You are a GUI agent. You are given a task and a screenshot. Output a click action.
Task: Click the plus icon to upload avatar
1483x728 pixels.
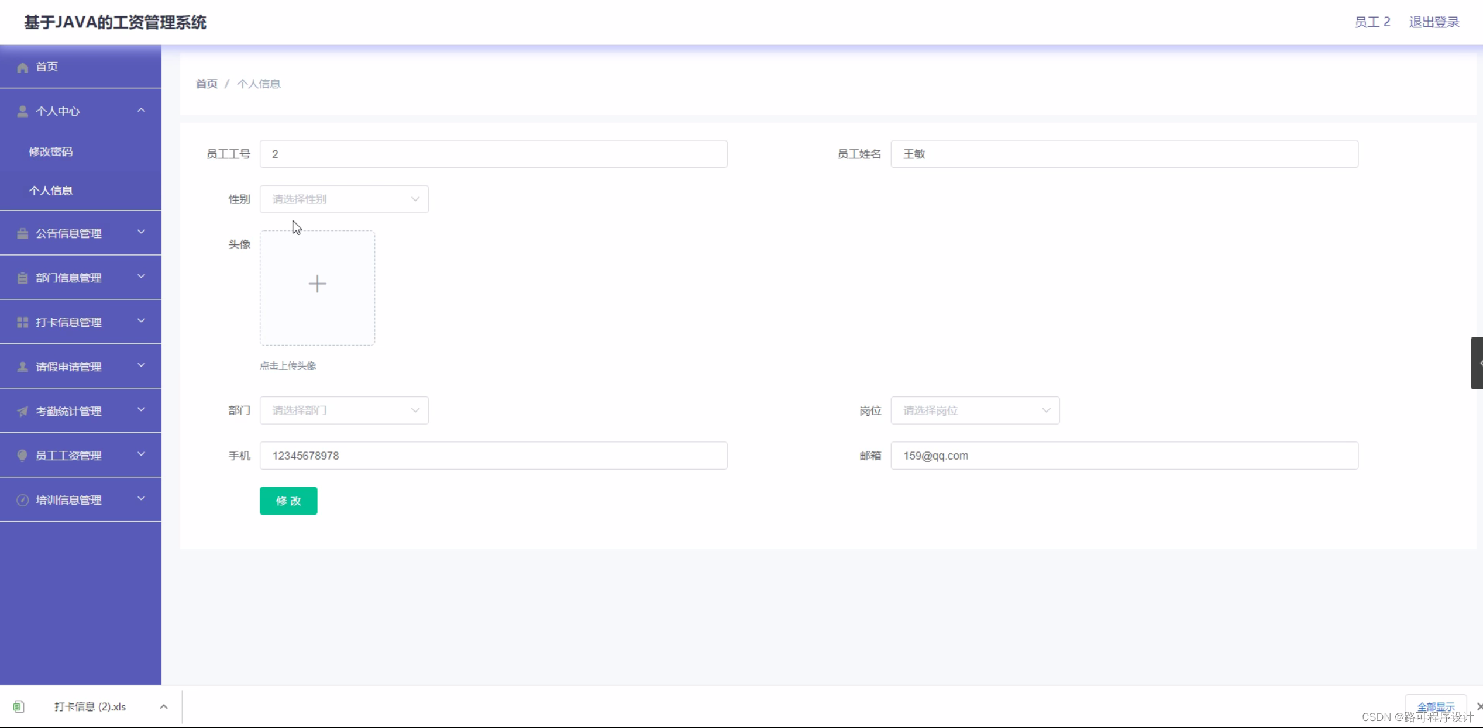coord(317,284)
